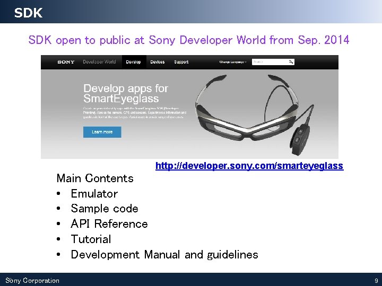Screen dimensions: 382x286
Task: Open the Develop menu tab
Action: (x=133, y=62)
